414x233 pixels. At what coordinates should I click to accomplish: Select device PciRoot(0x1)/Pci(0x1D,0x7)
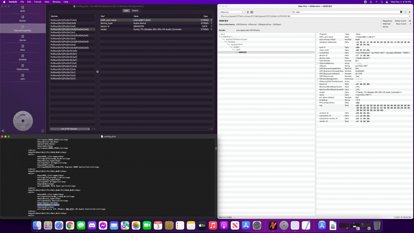tap(72, 60)
